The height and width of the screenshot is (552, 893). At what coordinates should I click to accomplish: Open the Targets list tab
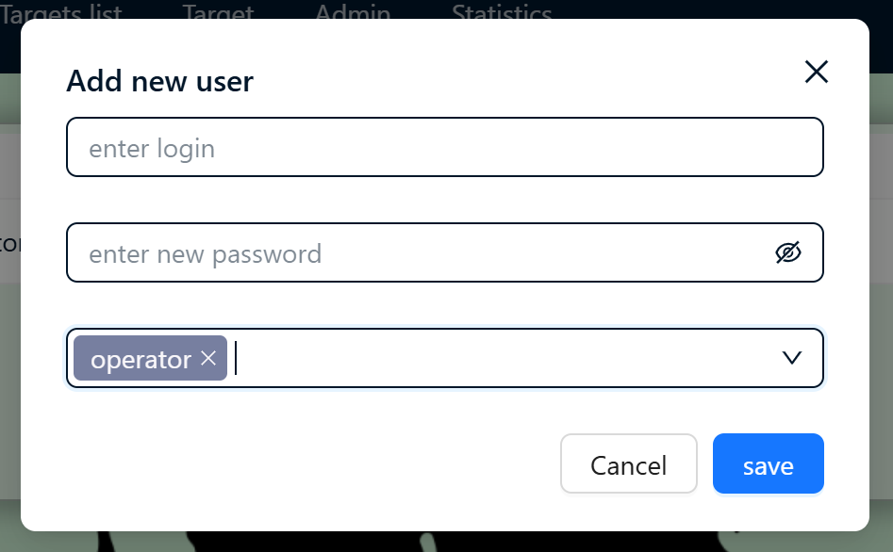(x=61, y=11)
